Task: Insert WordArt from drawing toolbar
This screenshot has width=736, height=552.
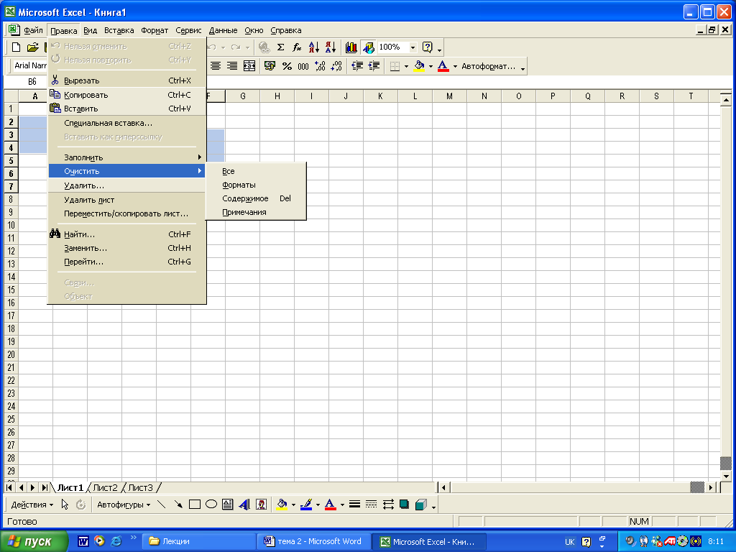Action: click(x=244, y=505)
